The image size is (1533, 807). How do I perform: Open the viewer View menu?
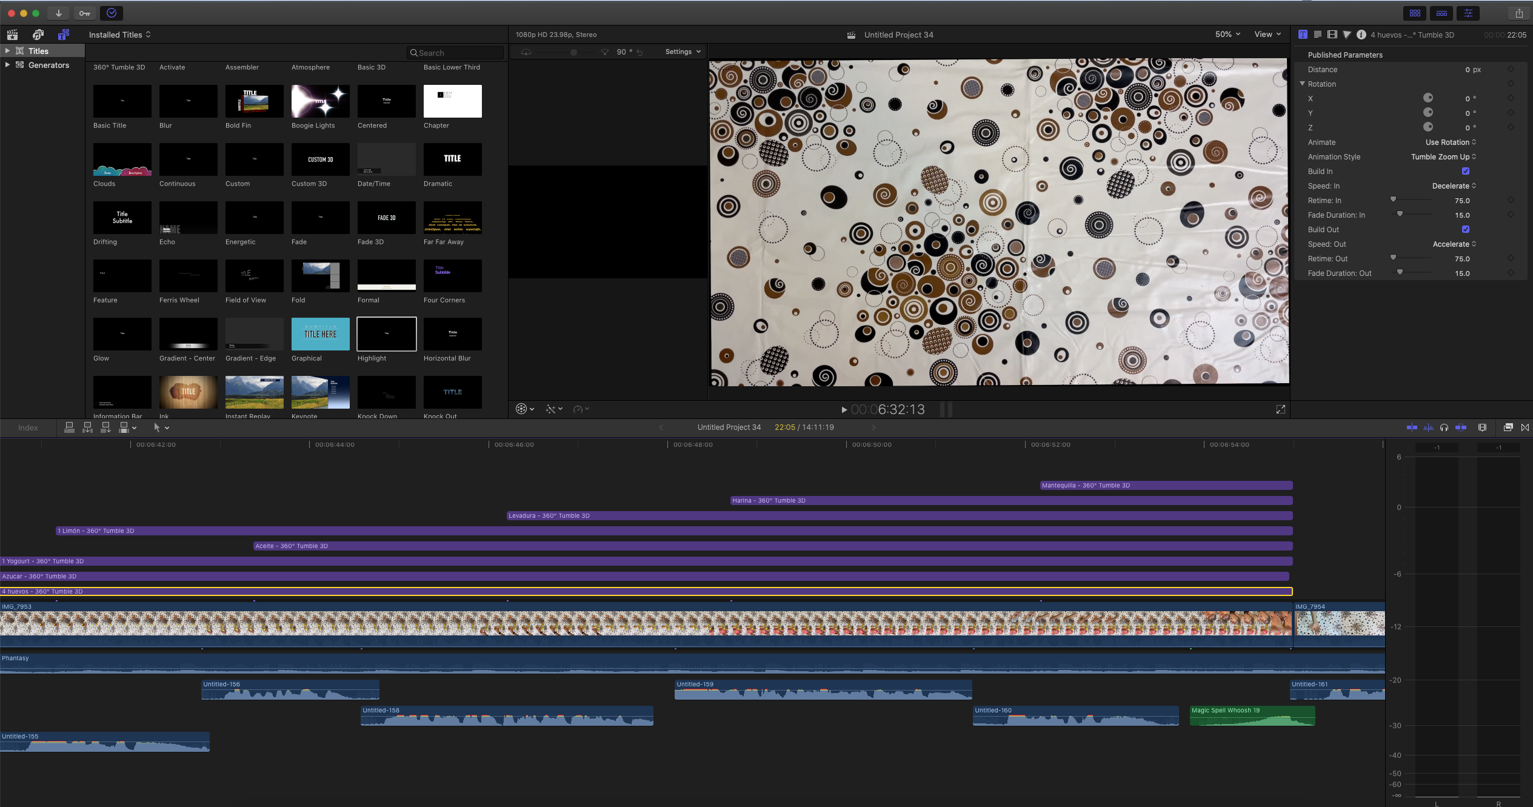point(1267,35)
